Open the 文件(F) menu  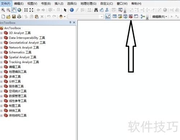coord(6,4)
